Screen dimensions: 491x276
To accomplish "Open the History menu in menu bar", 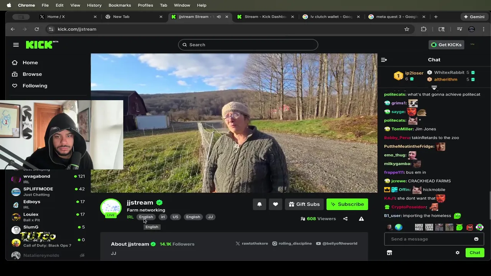I will click(94, 5).
